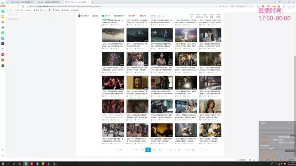The image size is (296, 166).
Task: Click the uploader avatar on profile bar
Action: pos(79,16)
